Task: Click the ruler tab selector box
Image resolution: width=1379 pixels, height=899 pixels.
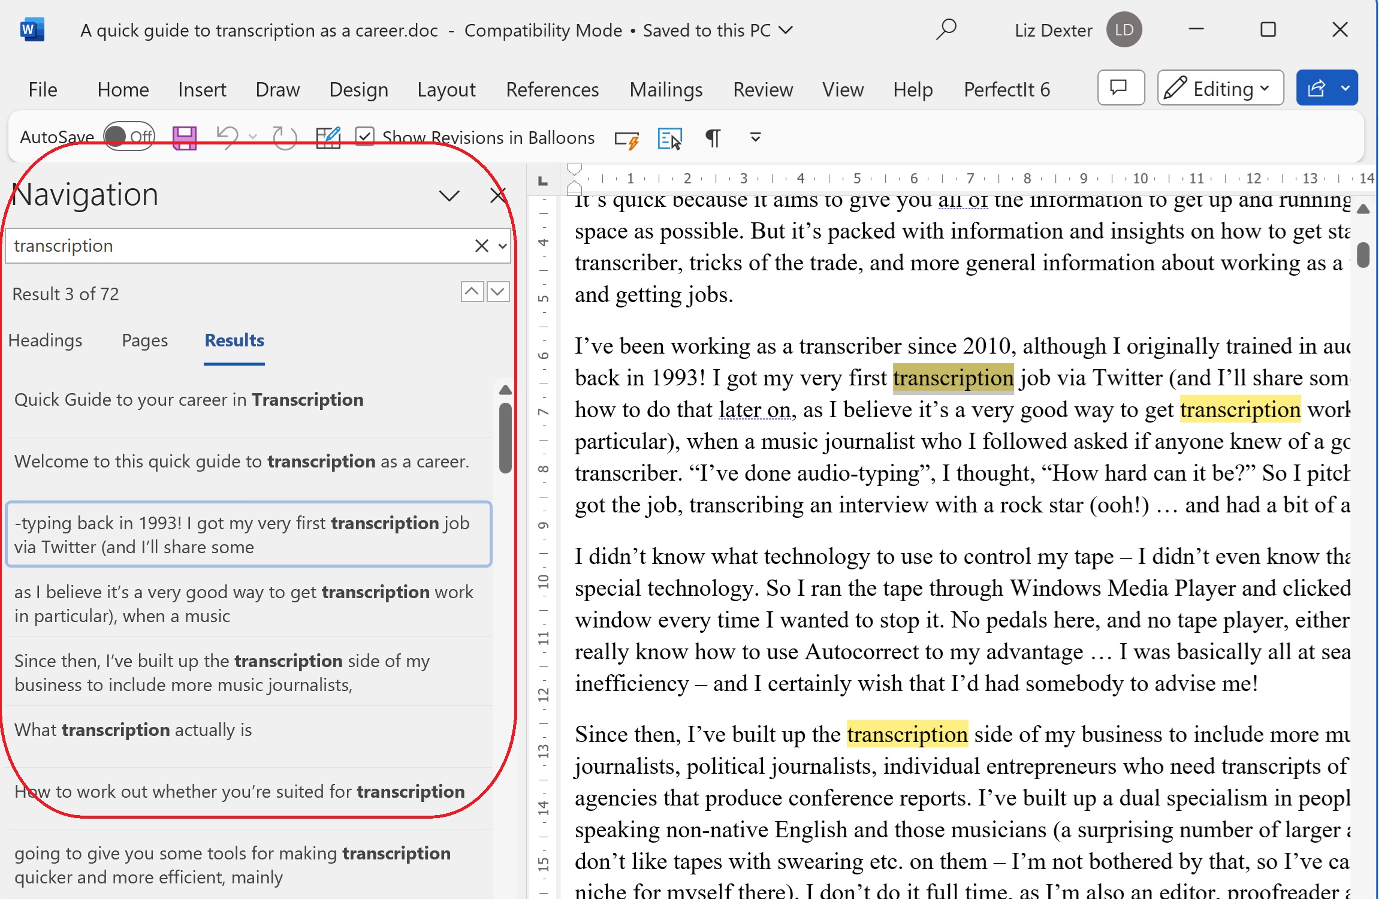Action: click(x=543, y=180)
